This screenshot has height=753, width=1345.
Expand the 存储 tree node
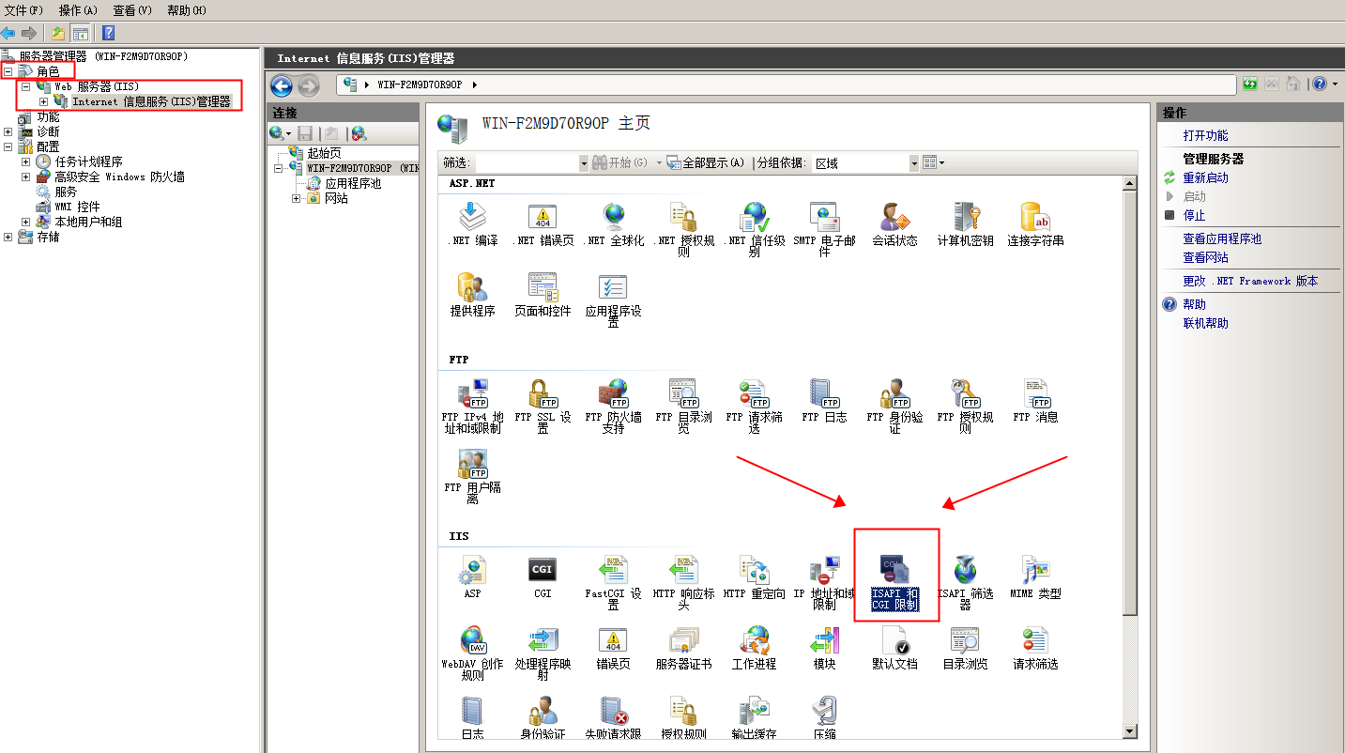coord(8,237)
